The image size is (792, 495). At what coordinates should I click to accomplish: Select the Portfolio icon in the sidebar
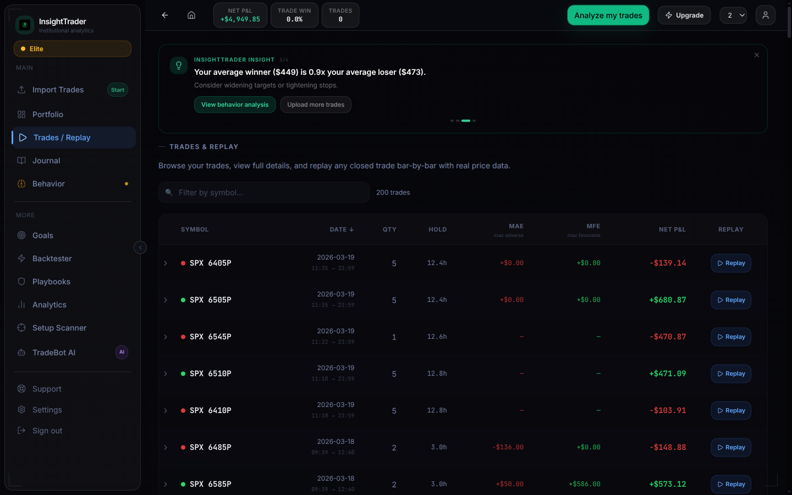21,114
